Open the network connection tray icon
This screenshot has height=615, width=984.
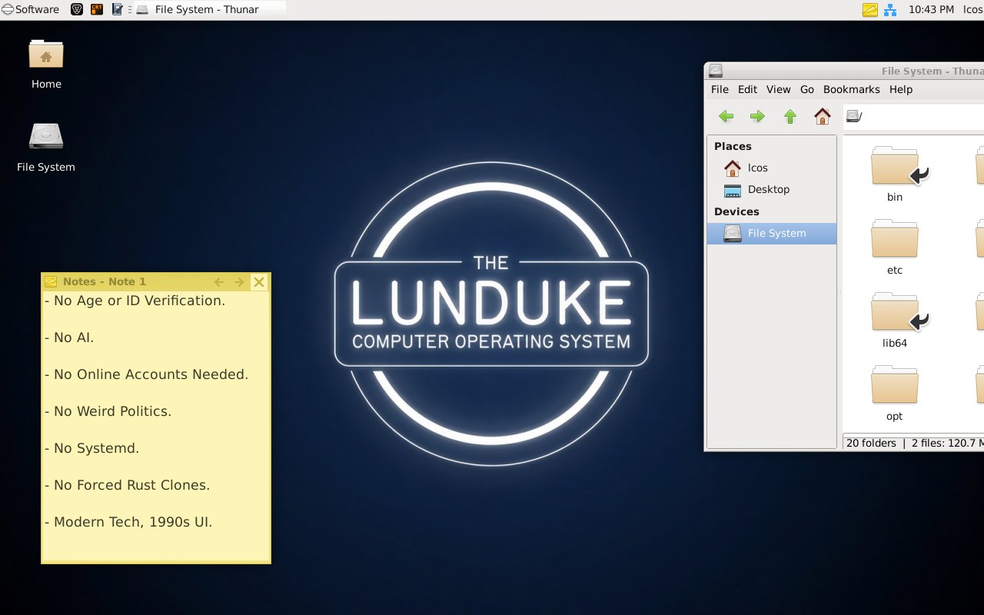tap(890, 9)
